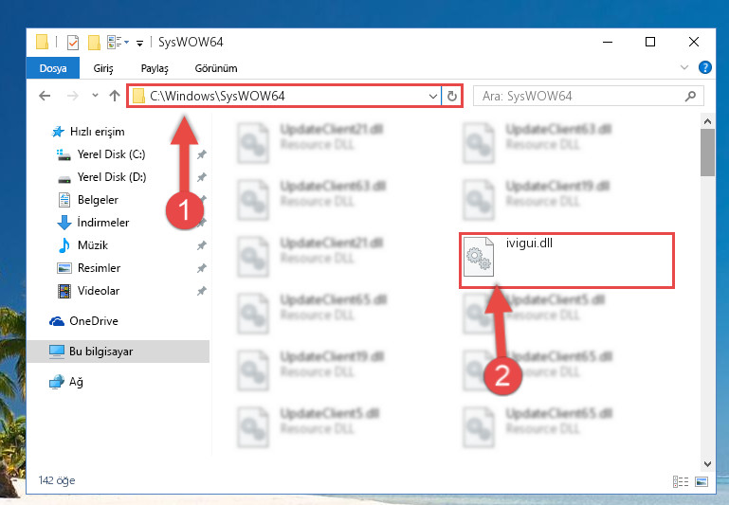Select the ivigui.dll file name
729x505 pixels.
click(529, 243)
